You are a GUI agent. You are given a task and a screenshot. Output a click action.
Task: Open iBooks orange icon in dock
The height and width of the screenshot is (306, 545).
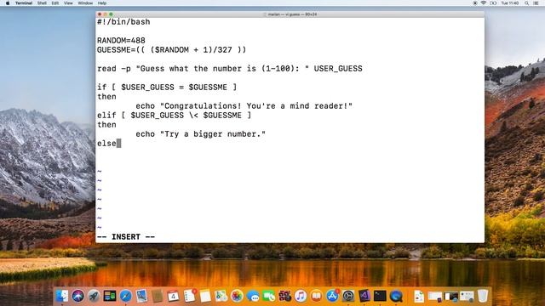coord(316,296)
